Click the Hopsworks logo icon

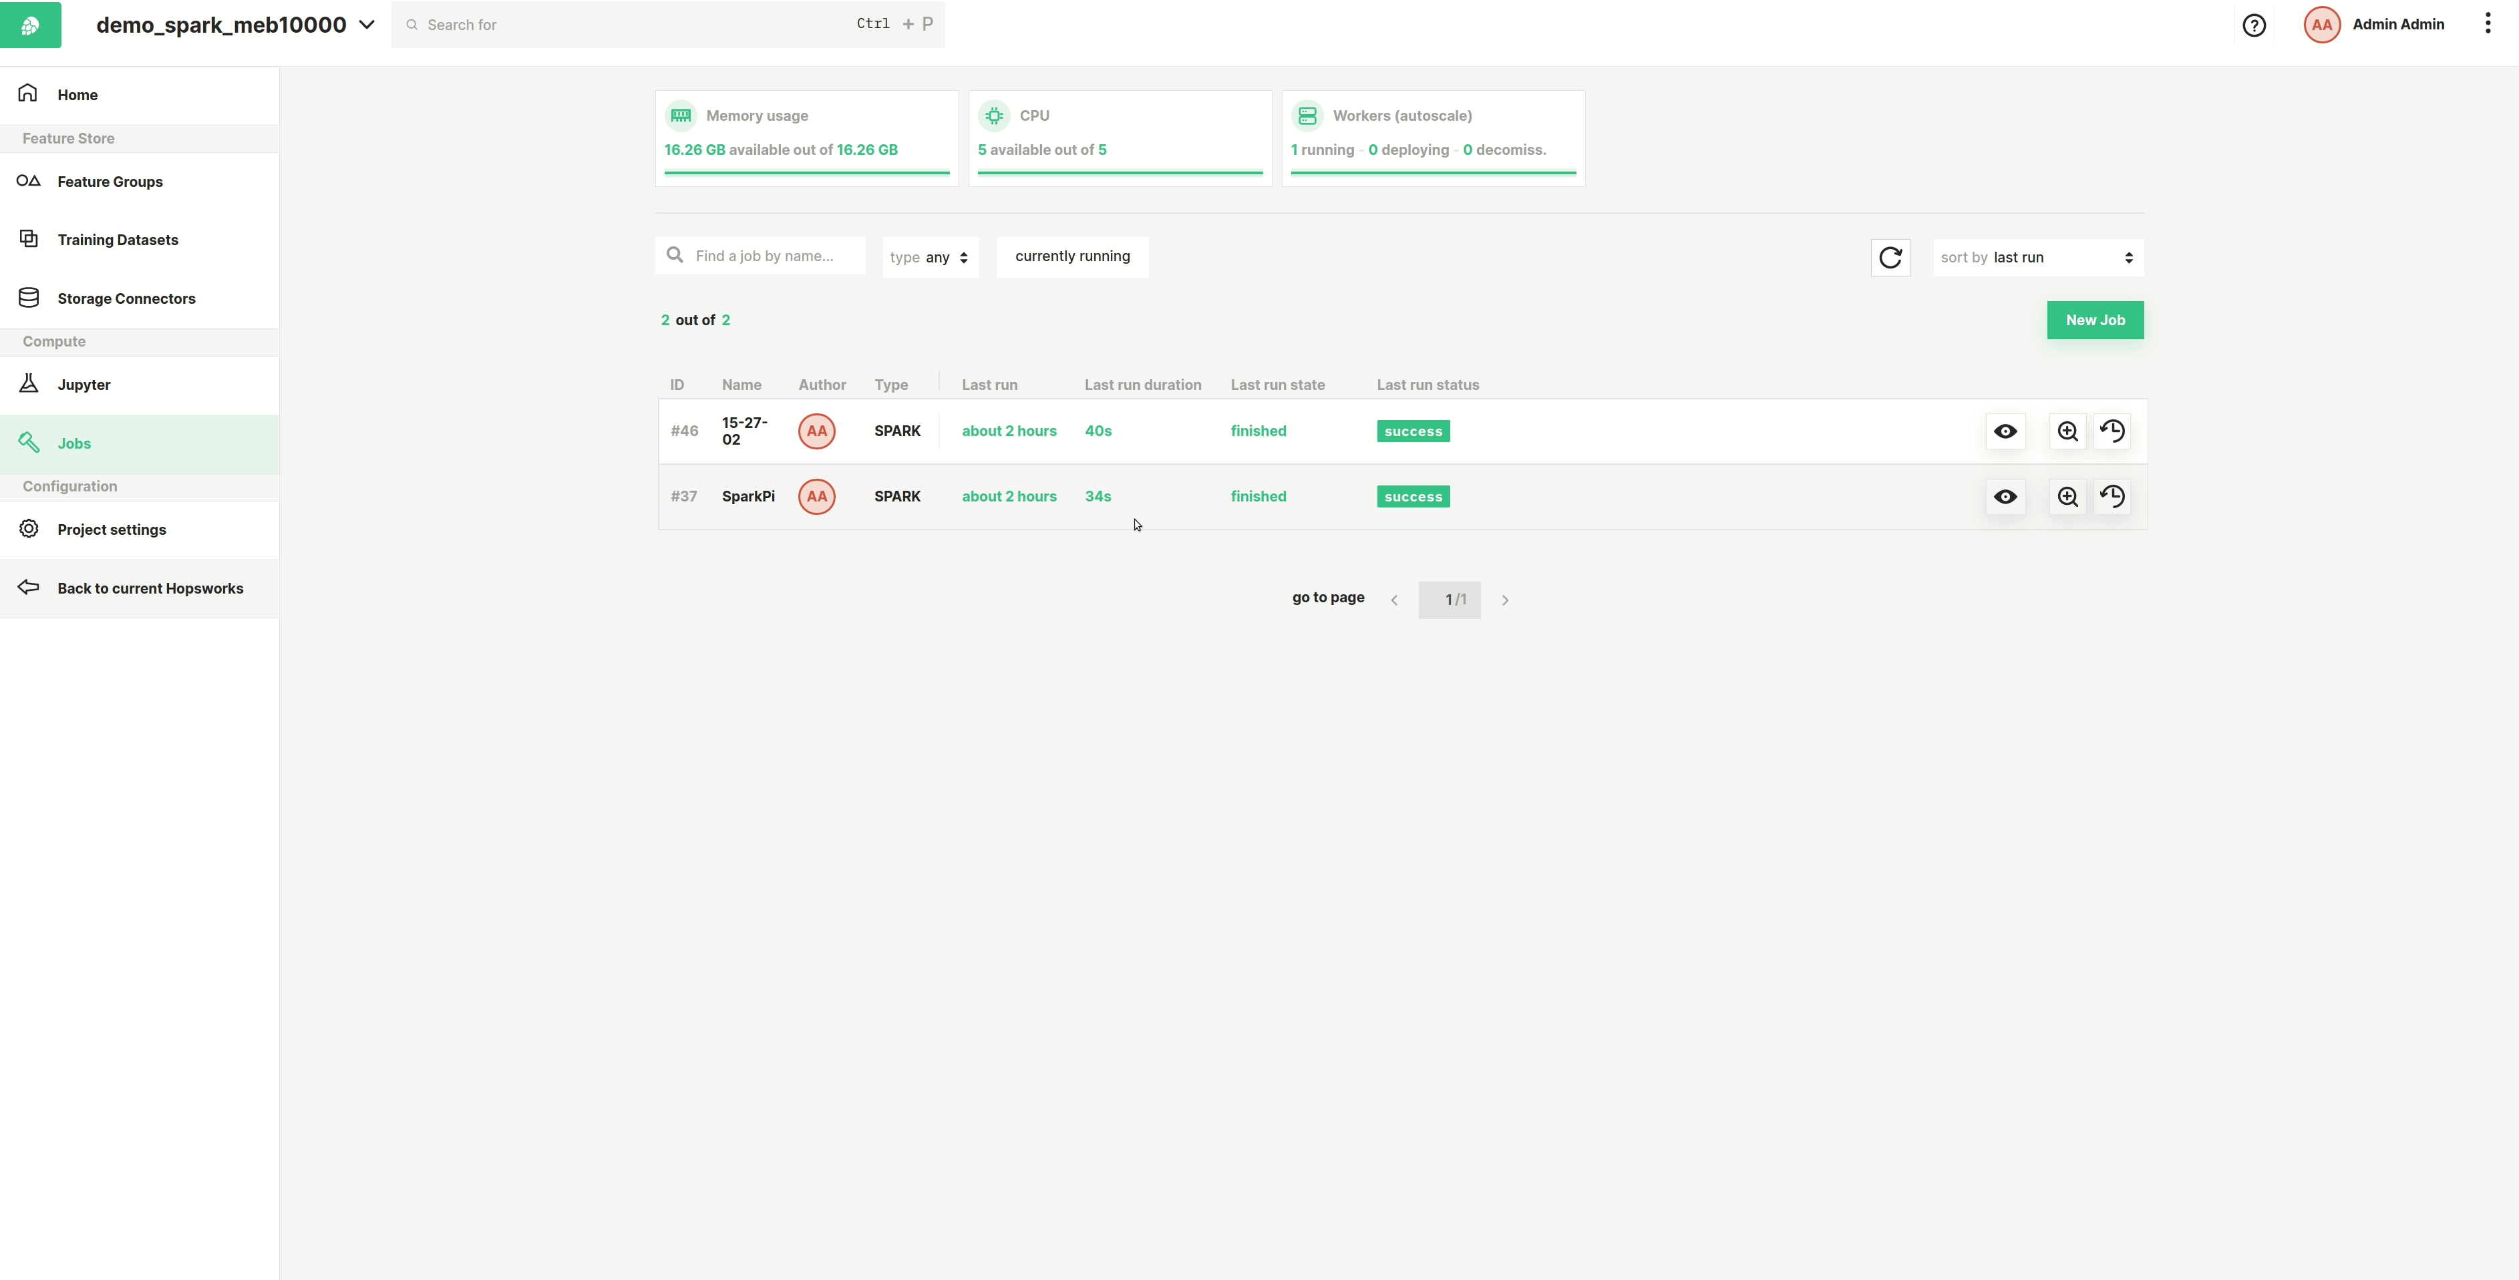pos(30,25)
